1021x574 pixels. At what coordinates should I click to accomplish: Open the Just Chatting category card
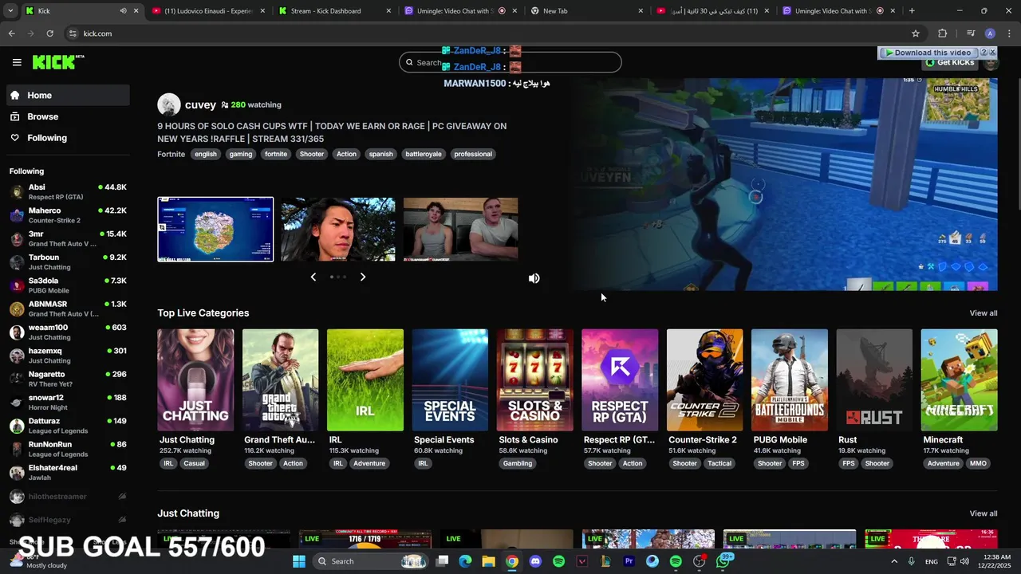click(195, 380)
